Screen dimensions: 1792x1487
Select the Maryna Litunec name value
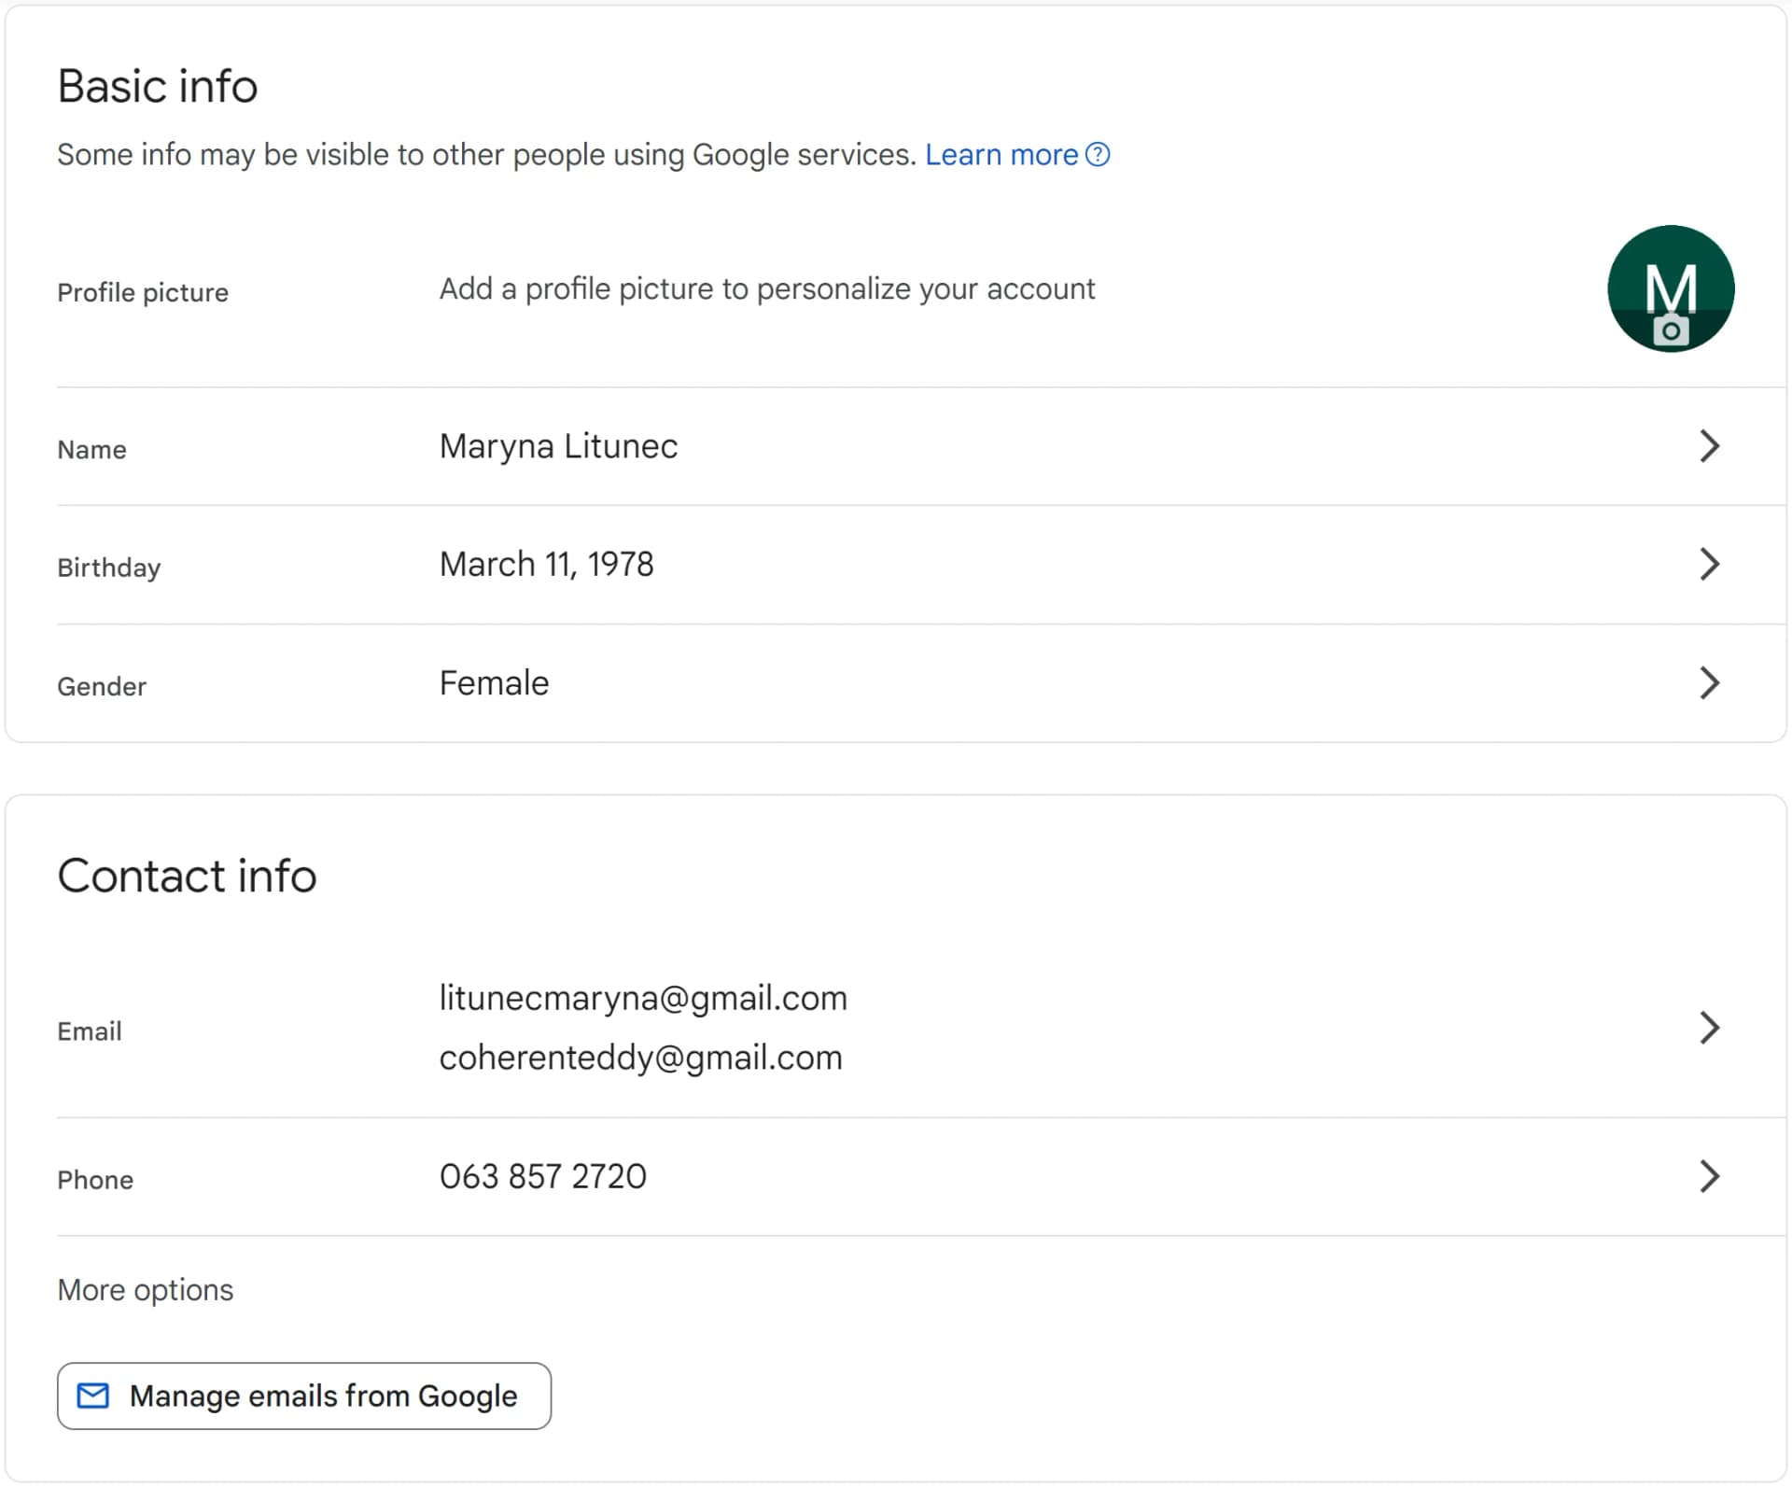pos(558,446)
